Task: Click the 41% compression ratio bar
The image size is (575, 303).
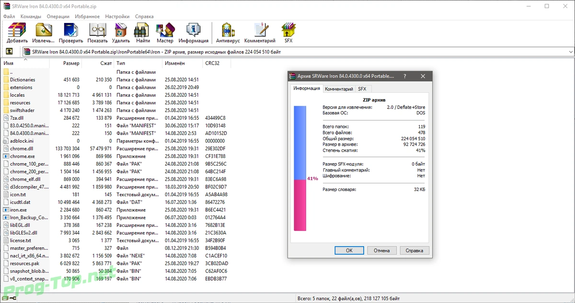Action: 300,168
